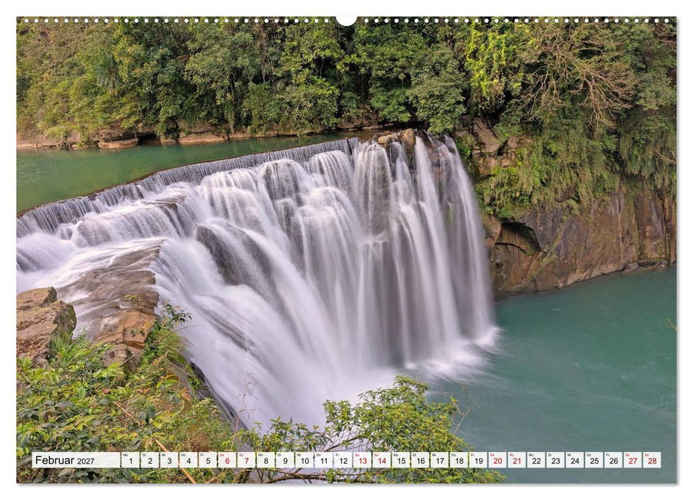Select day 24 in the calendar strip
Image resolution: width=693 pixels, height=500 pixels.
[x=575, y=460]
